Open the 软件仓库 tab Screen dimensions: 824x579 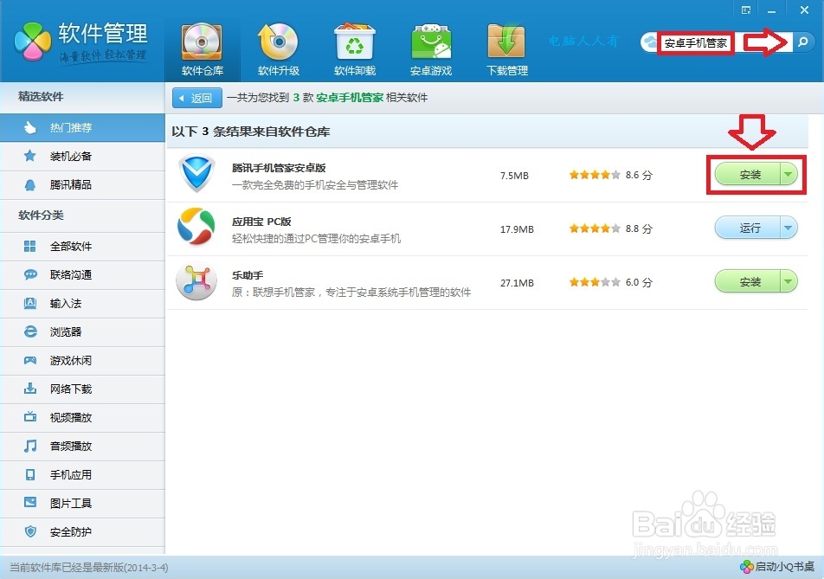click(x=203, y=49)
